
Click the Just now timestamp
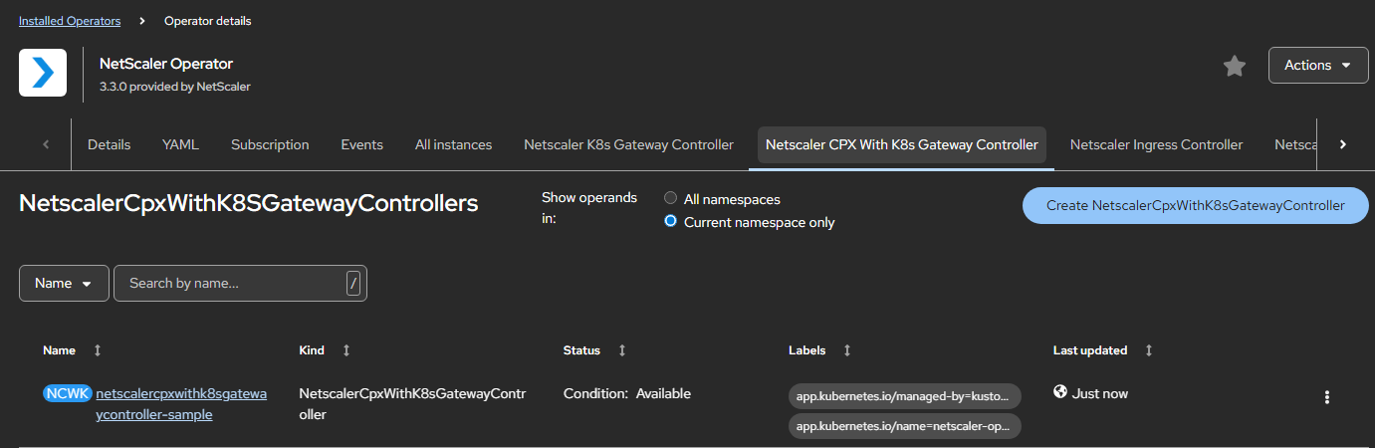click(x=1100, y=393)
